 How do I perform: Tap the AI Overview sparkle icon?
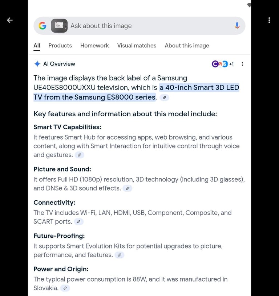[37, 64]
